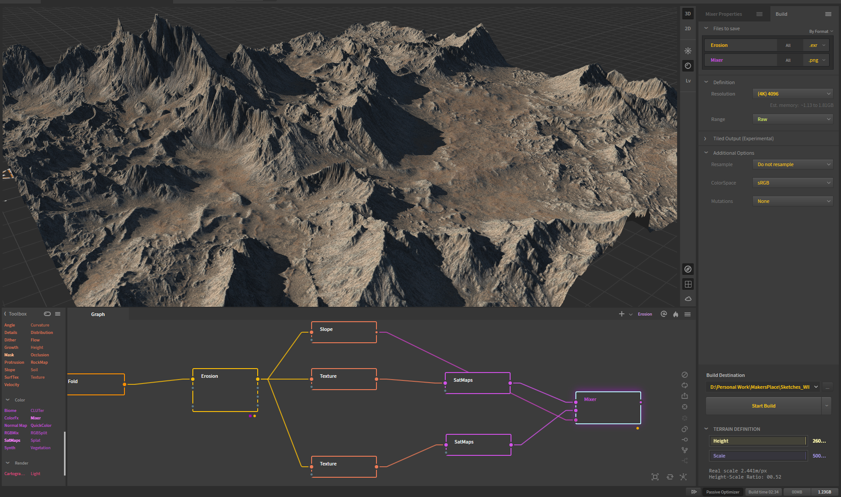Toggle the Toolbox view switch icon
The height and width of the screenshot is (497, 841).
47,314
